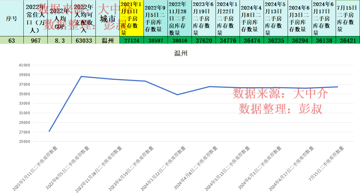The image size is (360, 196).
Task: Select x-axis label 2023年6月19日二手房库存数量
Action: coord(131,168)
